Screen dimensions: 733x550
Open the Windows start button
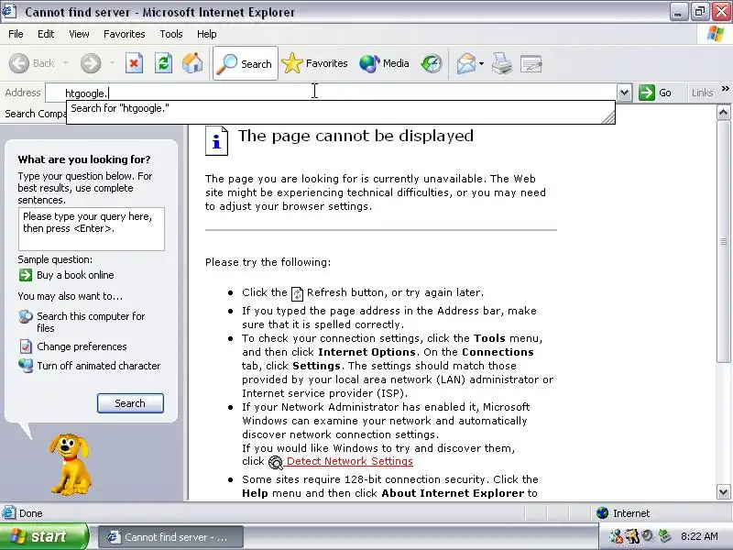point(44,536)
